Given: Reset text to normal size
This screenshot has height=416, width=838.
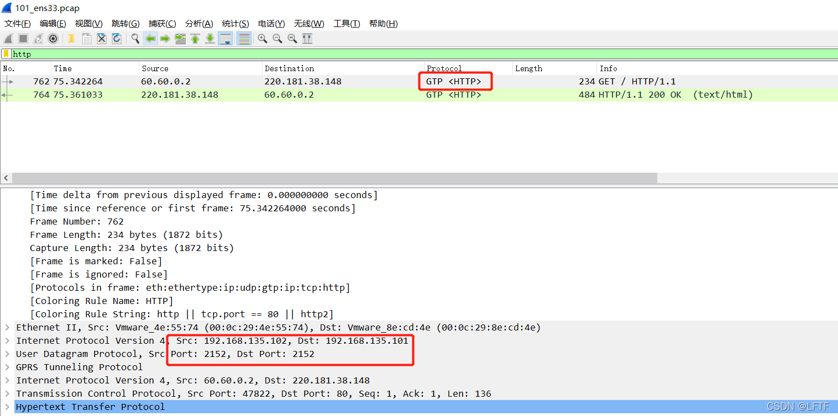Looking at the screenshot, I should tap(292, 39).
